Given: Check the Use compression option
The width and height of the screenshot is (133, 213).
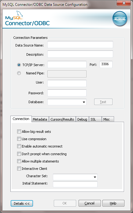Looking at the screenshot, I should [19, 139].
